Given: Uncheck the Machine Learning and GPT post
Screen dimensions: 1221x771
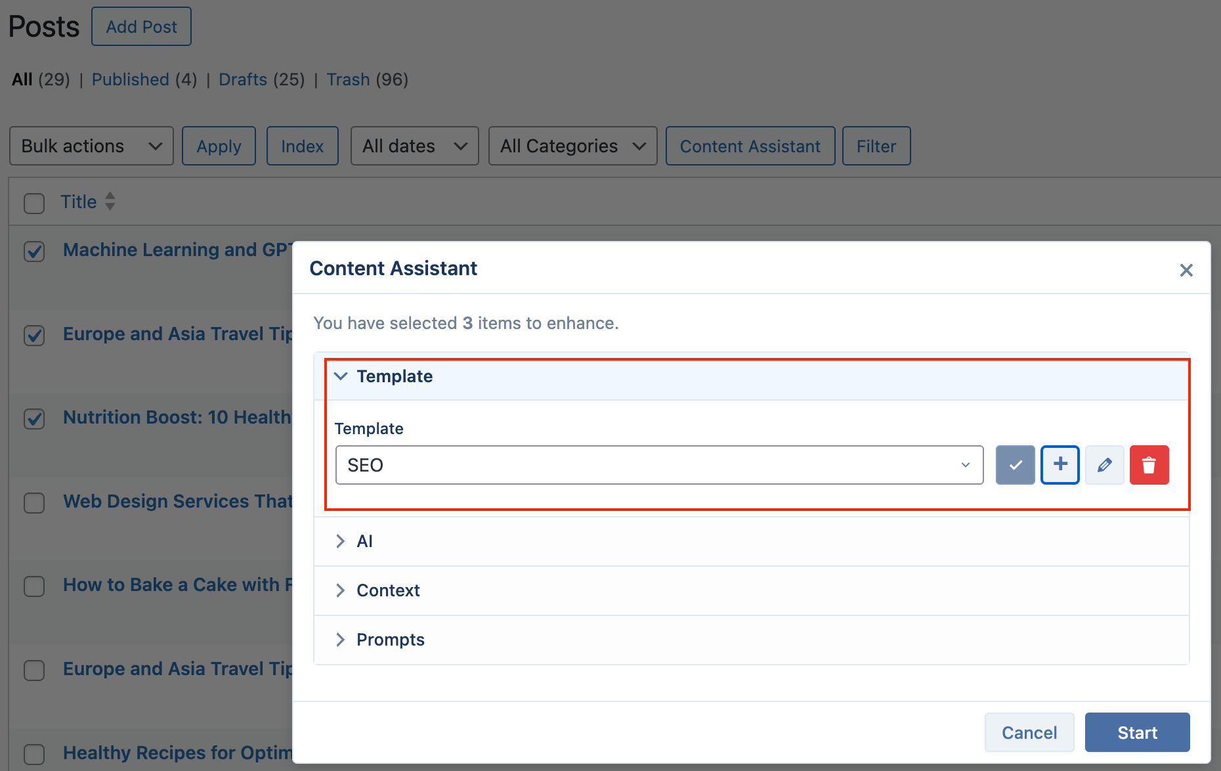Looking at the screenshot, I should pyautogui.click(x=34, y=251).
